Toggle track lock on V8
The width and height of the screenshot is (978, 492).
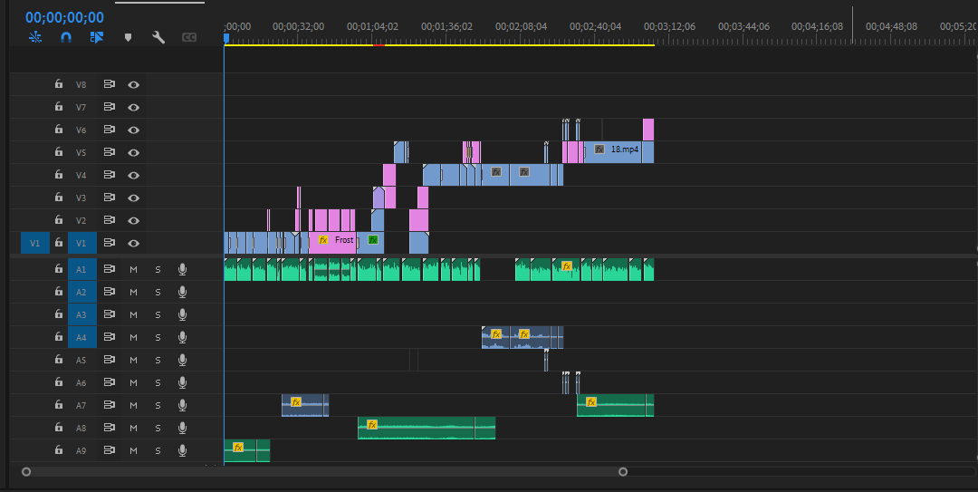click(x=59, y=84)
